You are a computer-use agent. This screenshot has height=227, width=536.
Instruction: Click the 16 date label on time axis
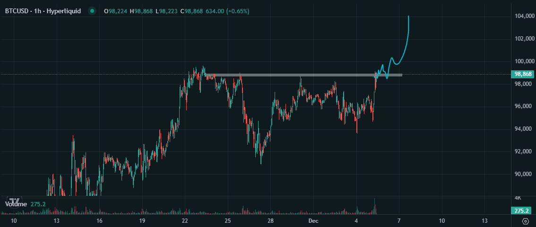coord(99,221)
